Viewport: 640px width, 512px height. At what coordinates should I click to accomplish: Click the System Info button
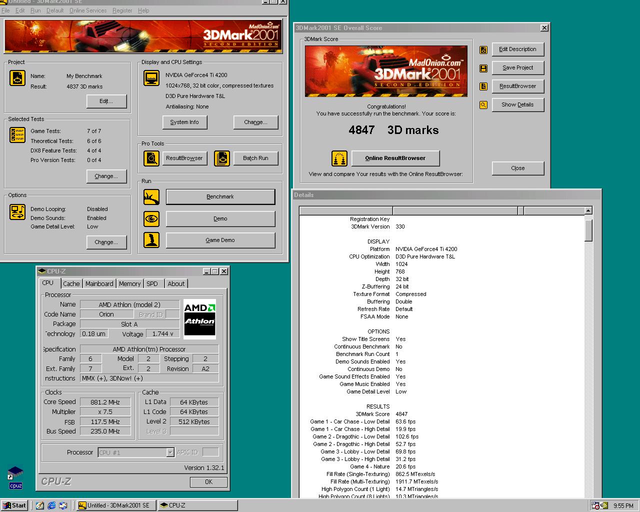click(184, 122)
